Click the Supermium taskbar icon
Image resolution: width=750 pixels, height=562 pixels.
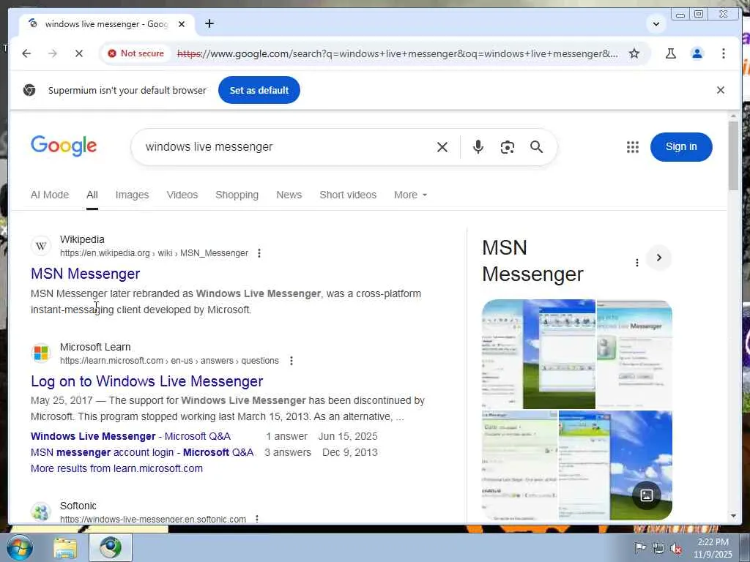111,547
